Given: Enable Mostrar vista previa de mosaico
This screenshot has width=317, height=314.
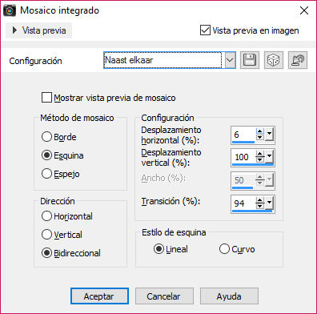Looking at the screenshot, I should click(46, 98).
